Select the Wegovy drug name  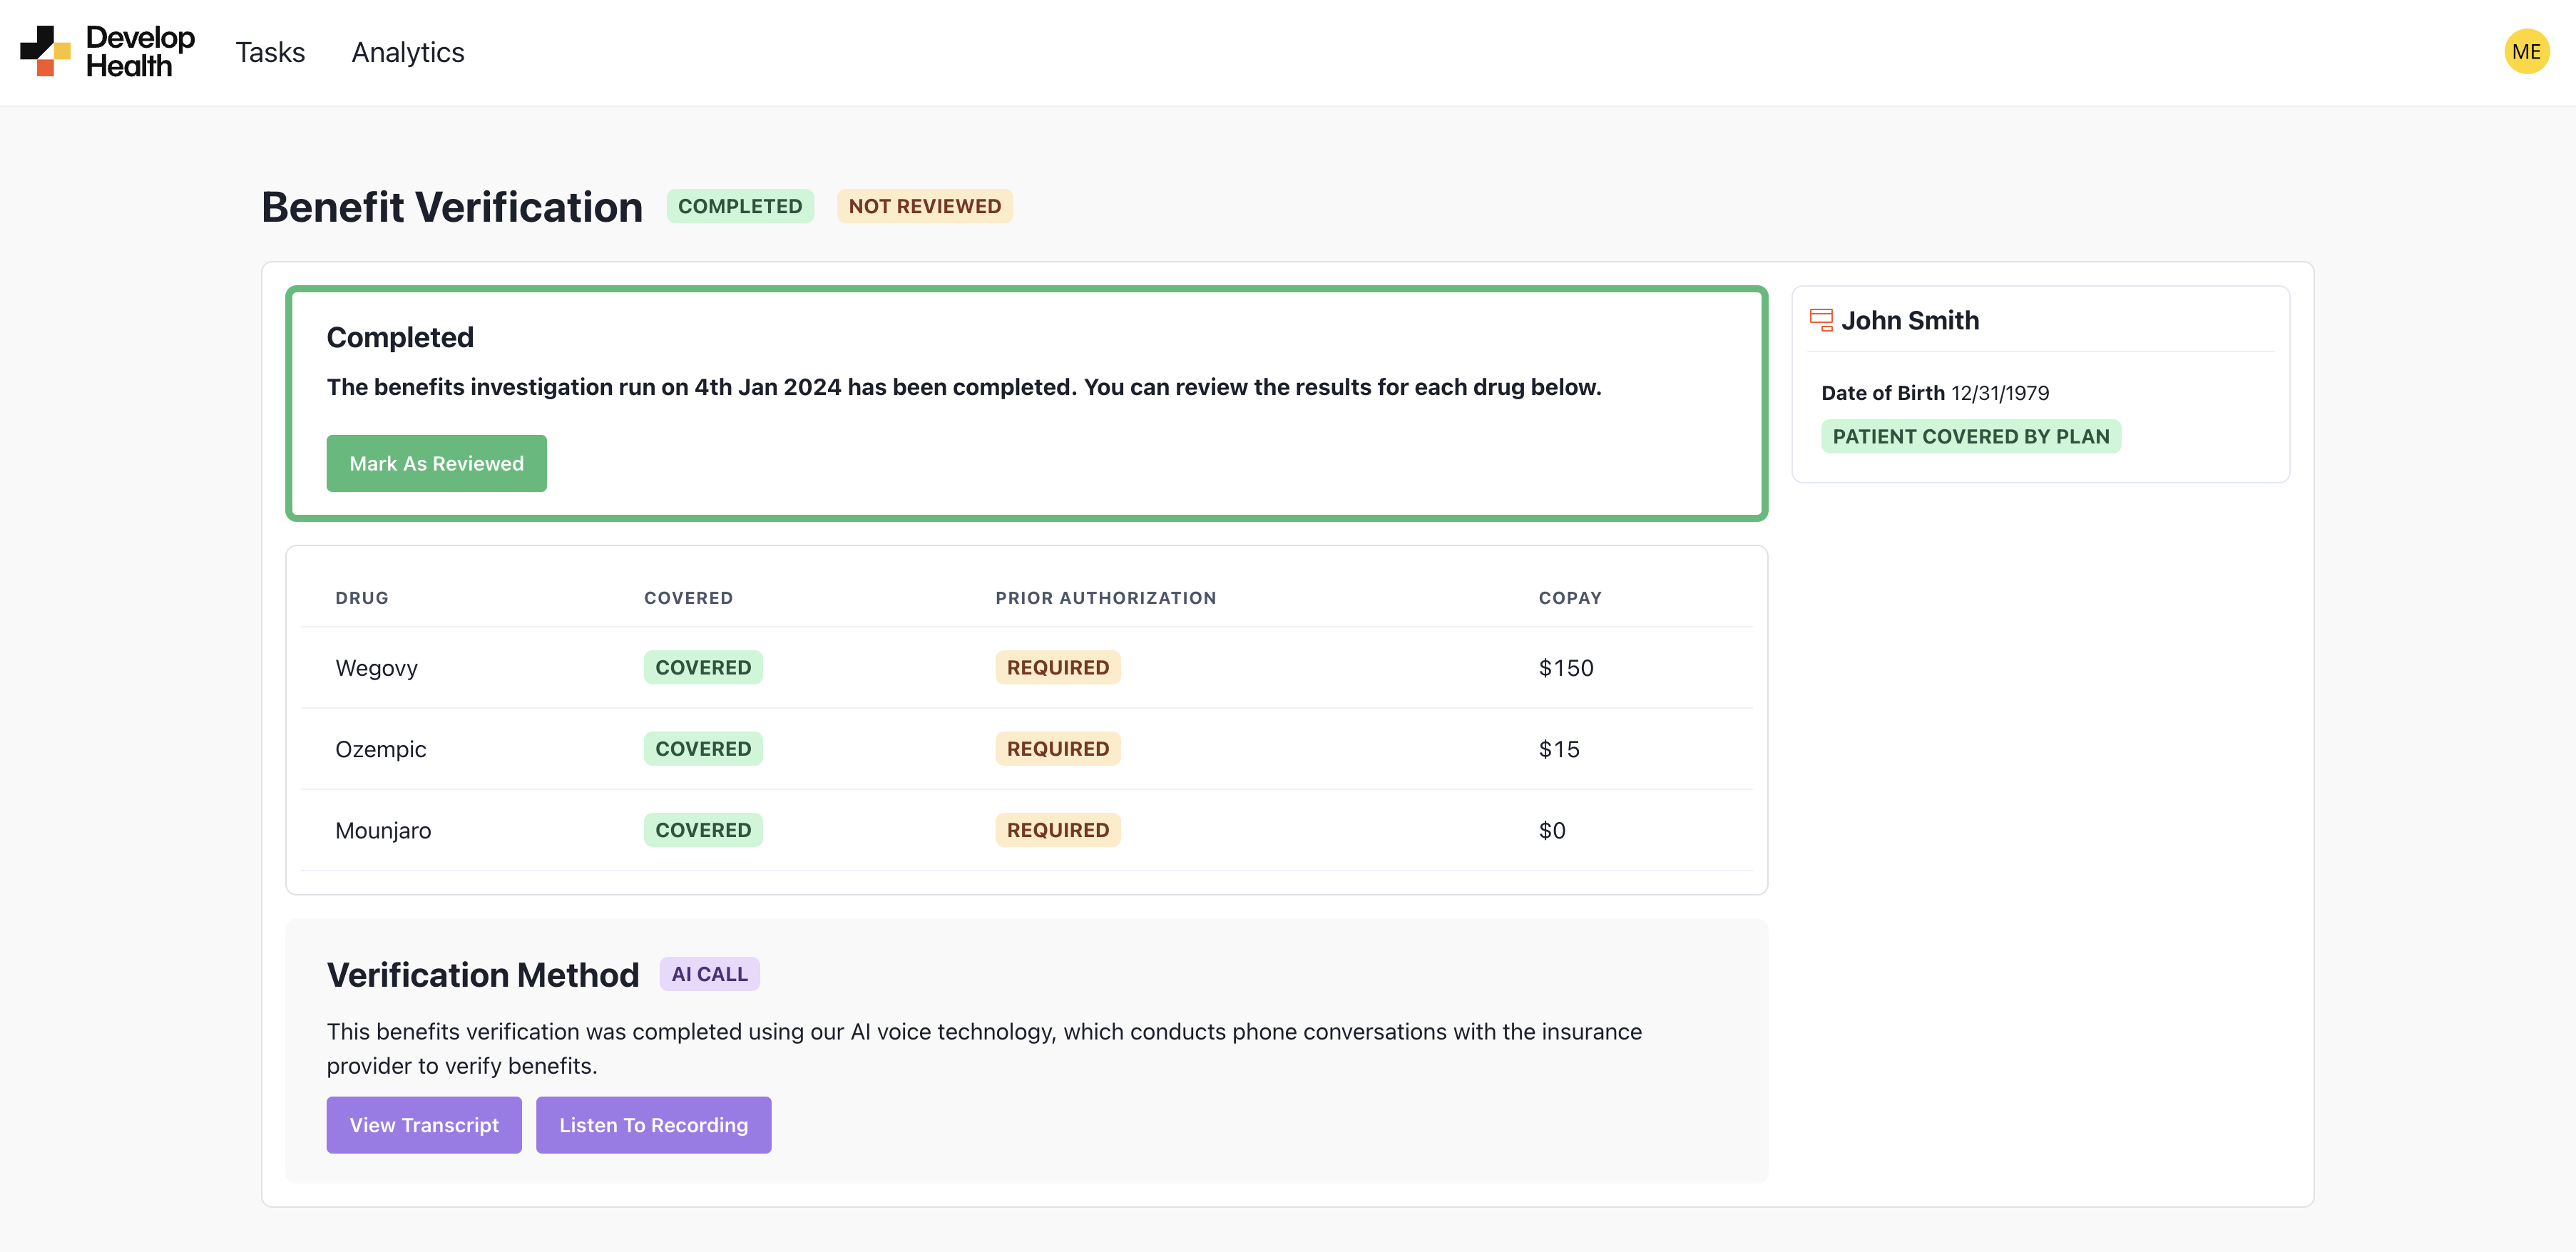[376, 668]
